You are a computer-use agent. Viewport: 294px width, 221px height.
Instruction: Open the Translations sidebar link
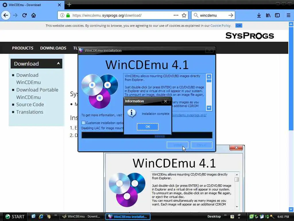30,112
